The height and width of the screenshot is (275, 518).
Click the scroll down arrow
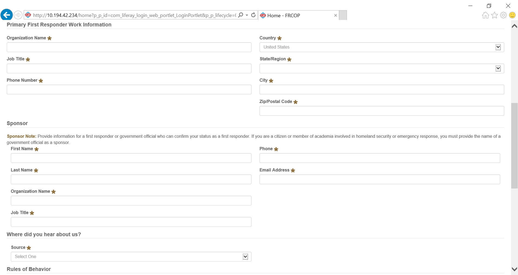click(514, 269)
